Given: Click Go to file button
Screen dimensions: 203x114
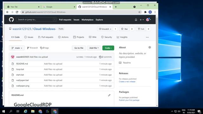Looking at the screenshot, I should point(79,48).
